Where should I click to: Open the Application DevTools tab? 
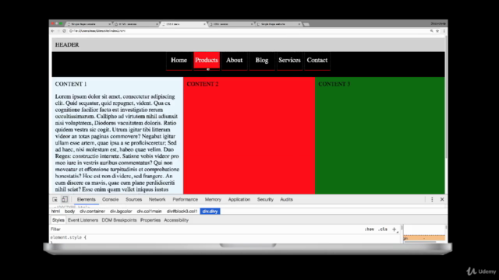coord(239,199)
